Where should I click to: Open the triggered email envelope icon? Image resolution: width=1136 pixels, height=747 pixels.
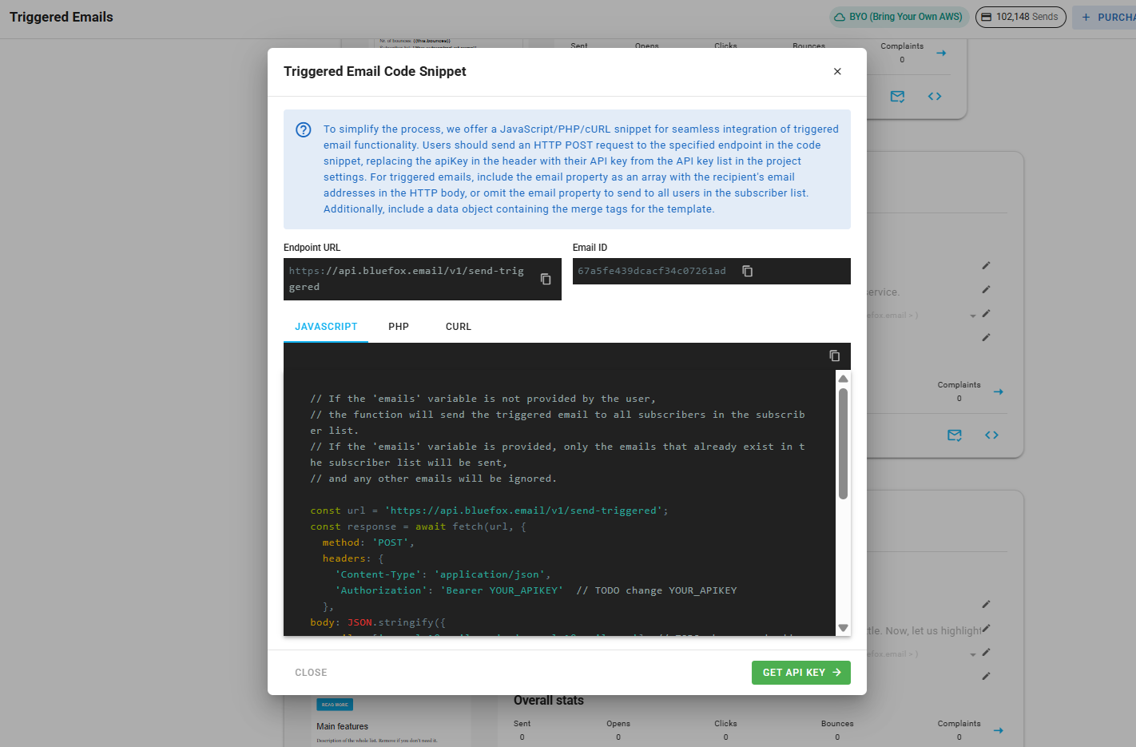click(897, 96)
